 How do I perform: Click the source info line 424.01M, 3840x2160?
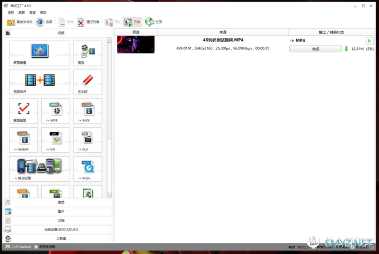pos(223,48)
